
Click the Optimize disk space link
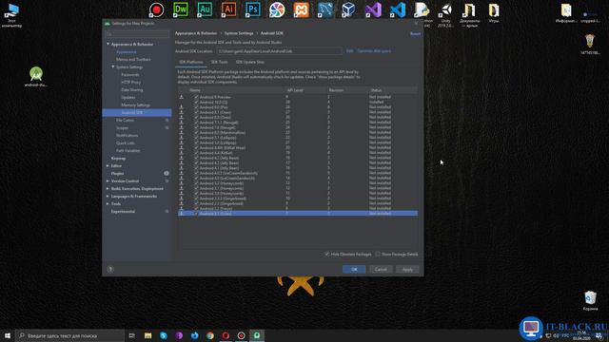[x=374, y=50]
